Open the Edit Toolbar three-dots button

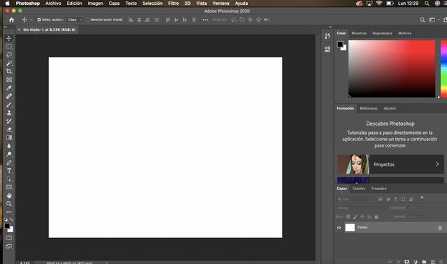click(x=9, y=212)
